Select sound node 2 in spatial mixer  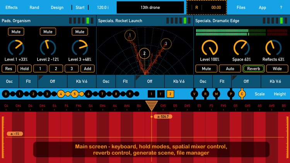145,53
